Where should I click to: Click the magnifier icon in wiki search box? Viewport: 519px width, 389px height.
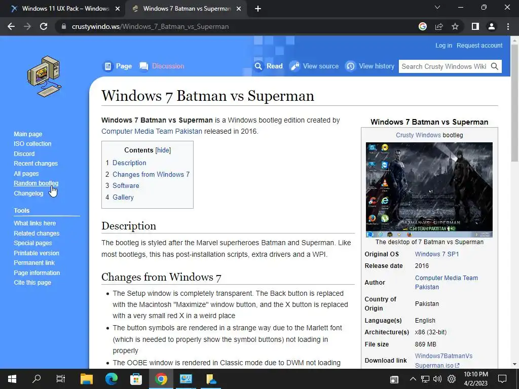pyautogui.click(x=495, y=66)
